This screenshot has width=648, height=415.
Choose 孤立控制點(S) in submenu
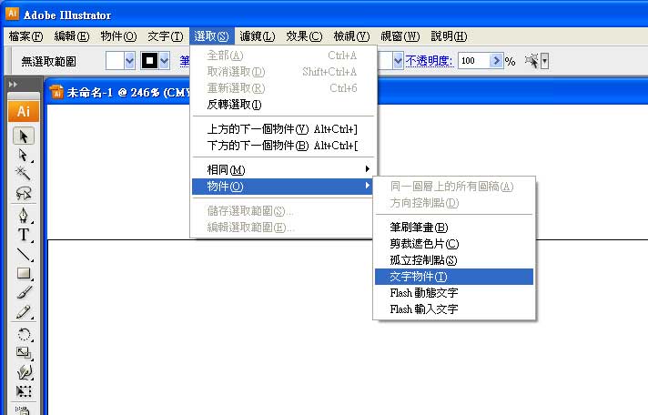pos(454,260)
